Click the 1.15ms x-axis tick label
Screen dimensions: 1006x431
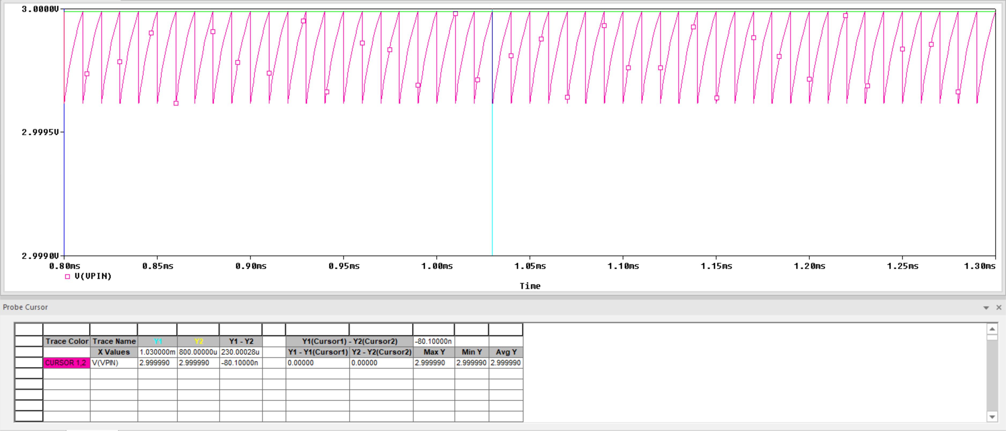(x=716, y=266)
